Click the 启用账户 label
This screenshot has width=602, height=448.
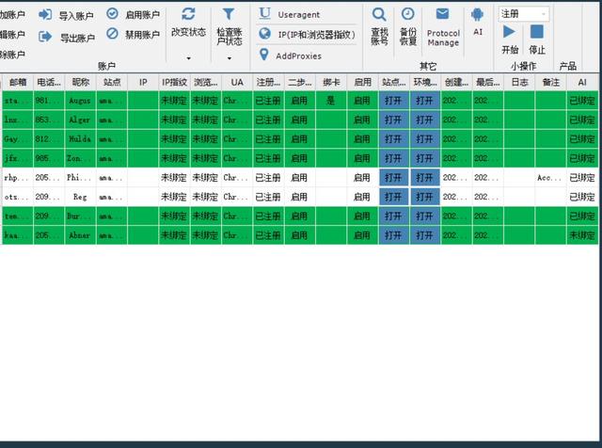142,15
